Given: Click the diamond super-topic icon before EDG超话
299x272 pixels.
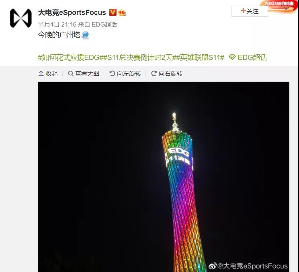Looking at the screenshot, I should [232, 57].
